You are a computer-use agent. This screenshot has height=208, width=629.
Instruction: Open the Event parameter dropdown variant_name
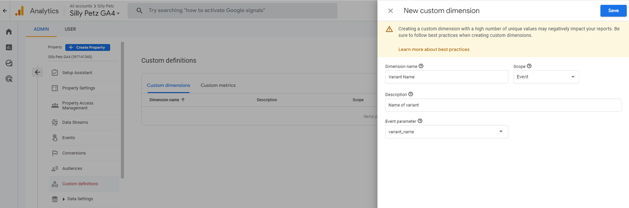click(x=446, y=131)
